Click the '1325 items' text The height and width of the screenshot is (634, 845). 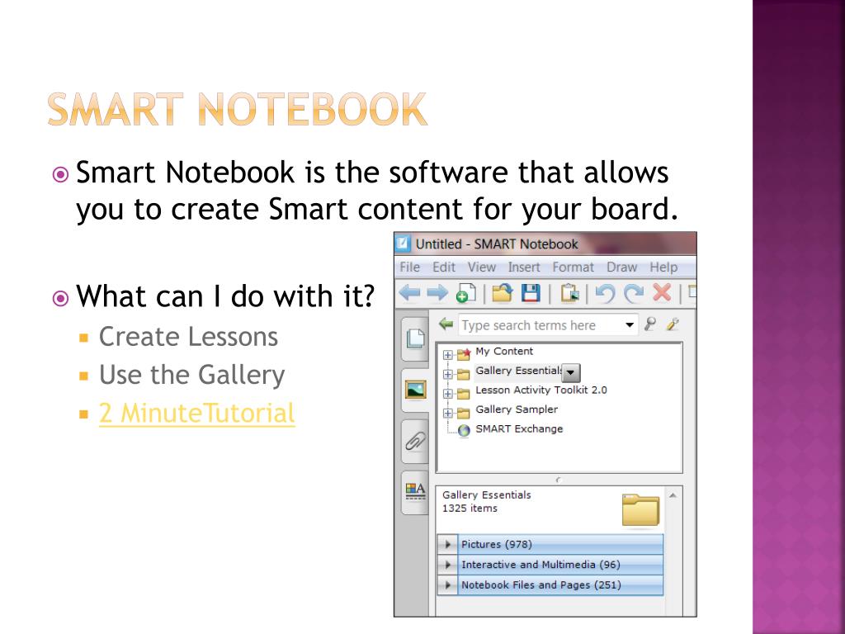point(470,509)
